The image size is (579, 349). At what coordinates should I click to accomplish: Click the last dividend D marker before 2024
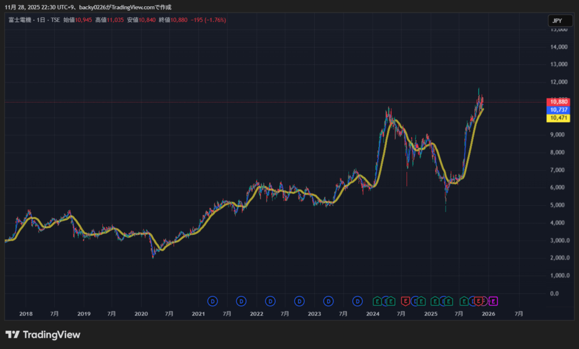[357, 301]
